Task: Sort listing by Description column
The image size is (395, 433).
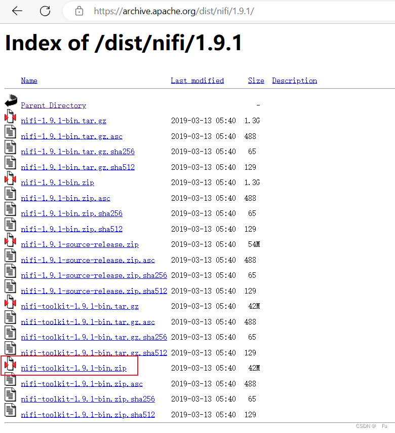Action: [x=295, y=81]
